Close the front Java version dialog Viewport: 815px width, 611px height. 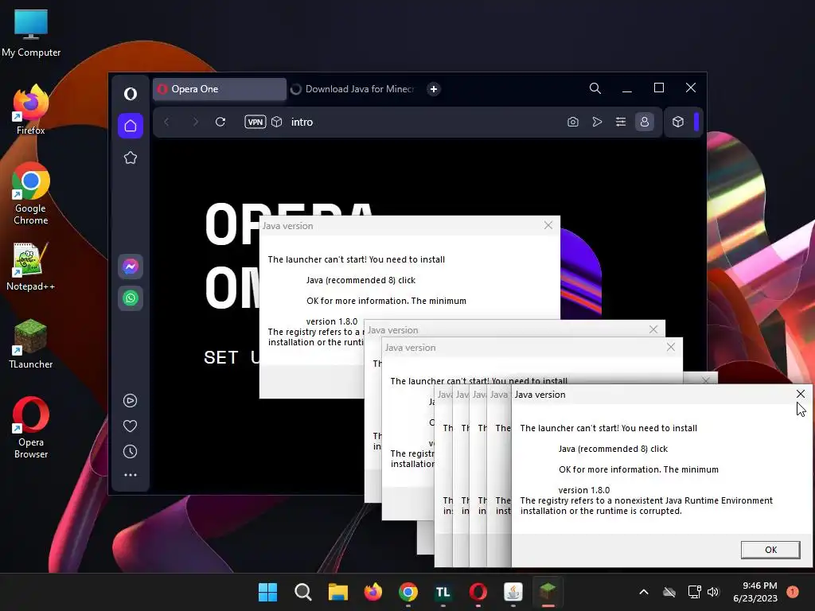click(x=801, y=395)
